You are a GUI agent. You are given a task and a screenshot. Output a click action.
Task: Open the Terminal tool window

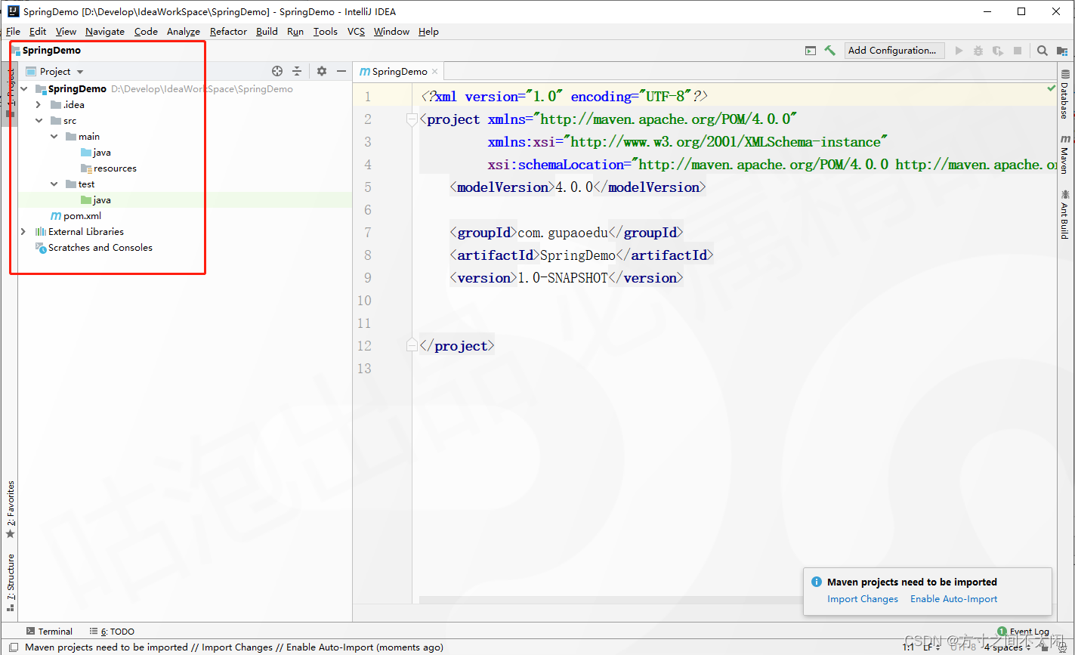click(x=49, y=632)
